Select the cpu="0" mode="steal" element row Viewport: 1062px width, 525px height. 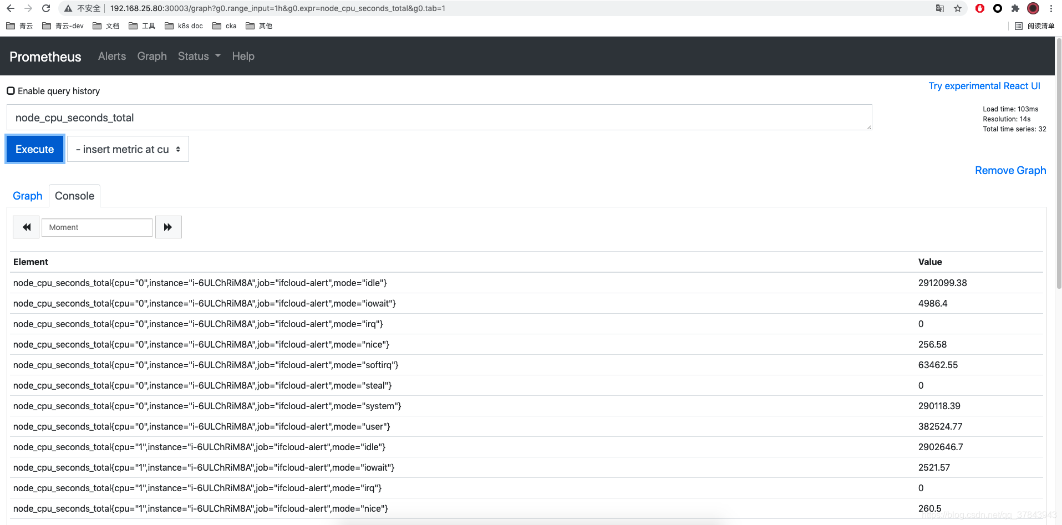[x=526, y=385]
